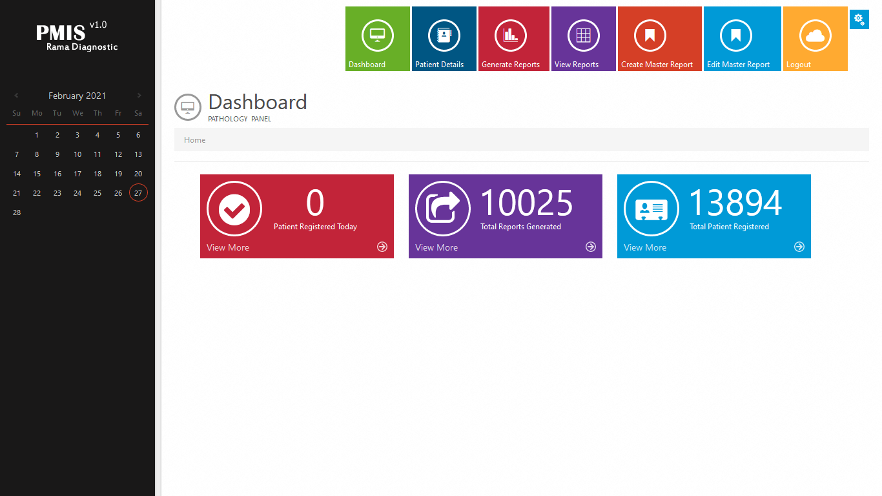Click the Logout cloud icon
This screenshot has width=882, height=496.
point(815,36)
